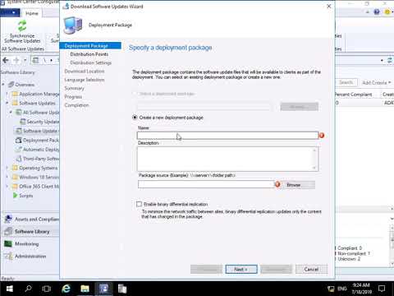
Task: Select Windows 10 Servicing folder
Action: [35, 178]
